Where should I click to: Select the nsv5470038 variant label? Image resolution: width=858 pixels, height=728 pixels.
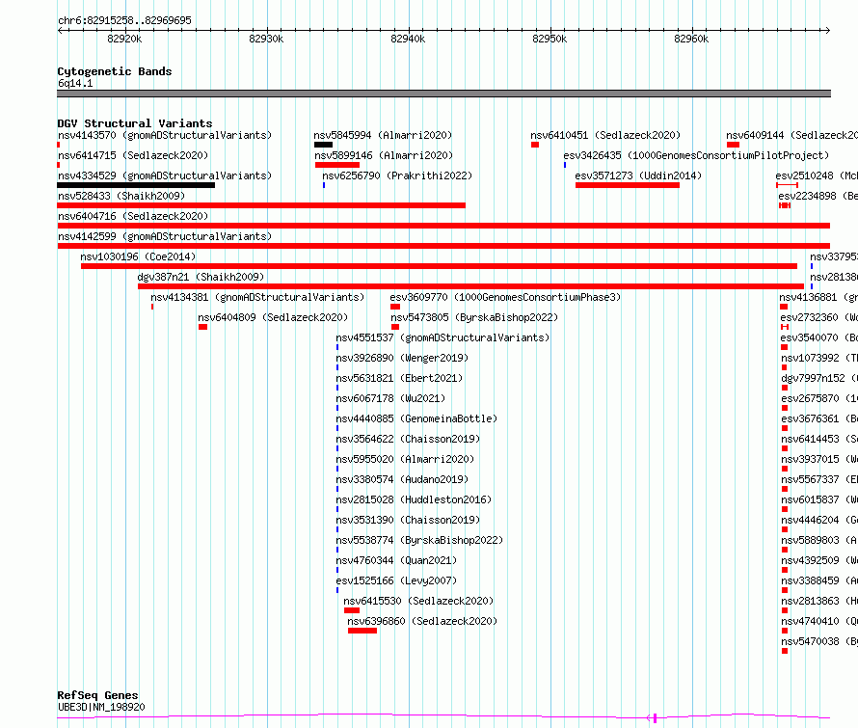[819, 641]
